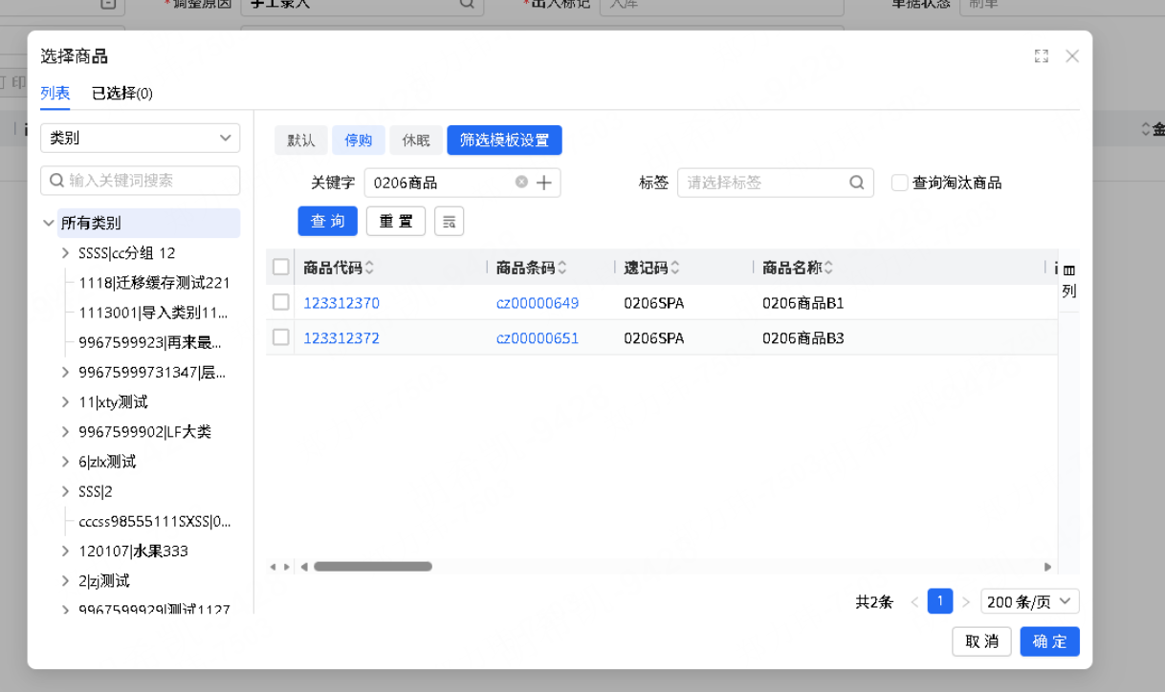Expand the 2|zj测试 node
The height and width of the screenshot is (692, 1165).
65,581
